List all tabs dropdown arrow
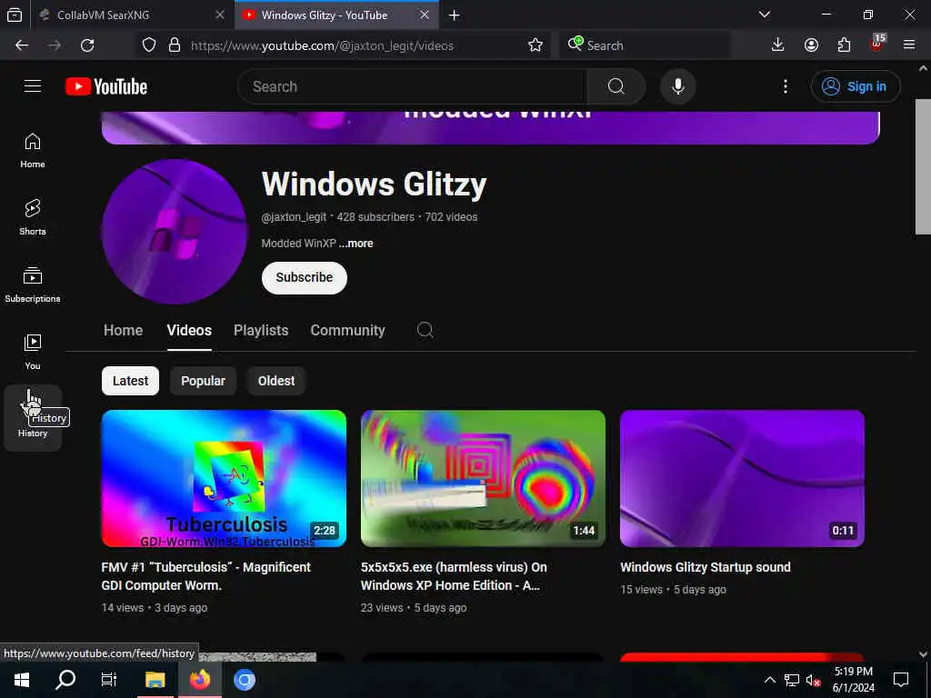 pyautogui.click(x=764, y=15)
